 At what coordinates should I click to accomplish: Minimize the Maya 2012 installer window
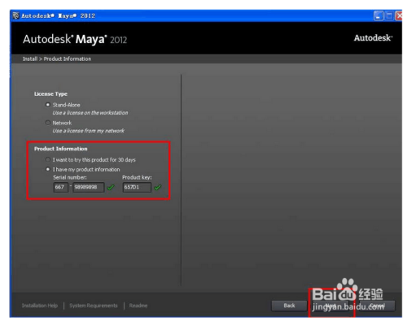379,16
